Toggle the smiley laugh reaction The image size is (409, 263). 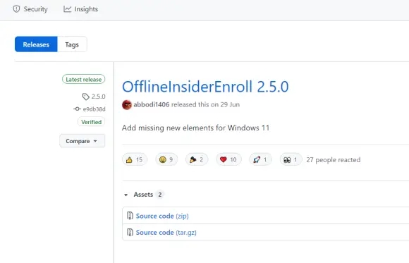pyautogui.click(x=166, y=159)
